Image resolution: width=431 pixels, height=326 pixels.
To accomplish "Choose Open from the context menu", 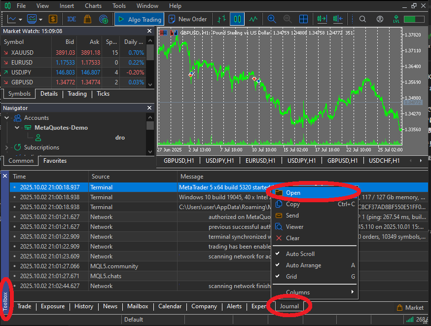I will click(x=293, y=193).
